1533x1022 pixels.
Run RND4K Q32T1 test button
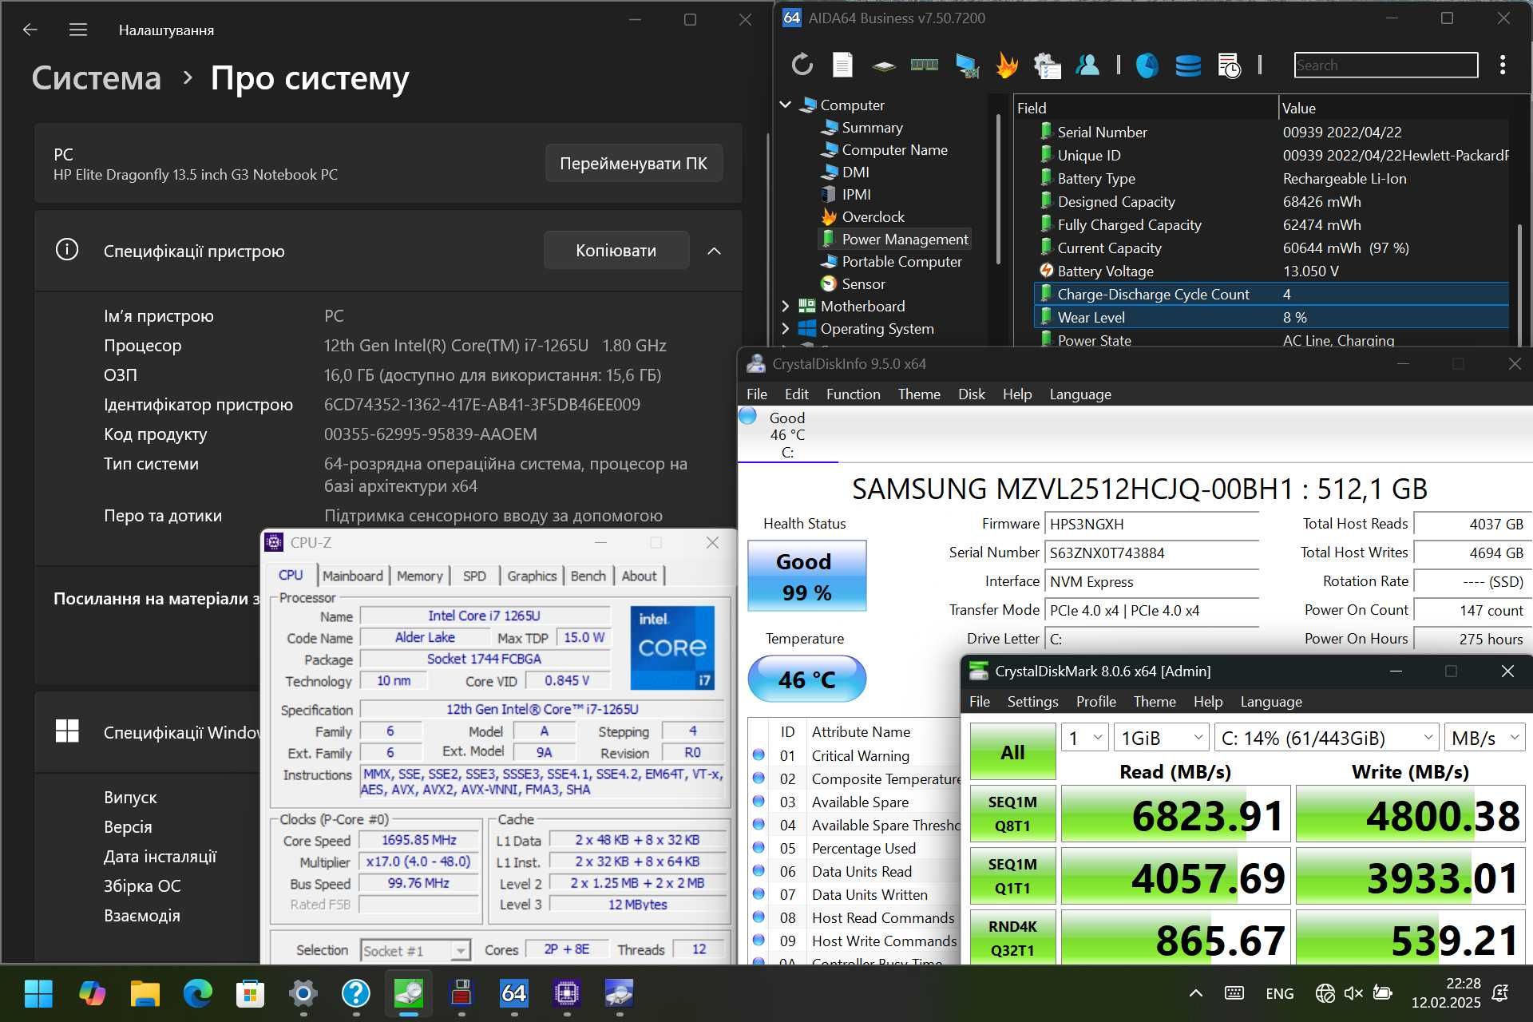pyautogui.click(x=1012, y=938)
